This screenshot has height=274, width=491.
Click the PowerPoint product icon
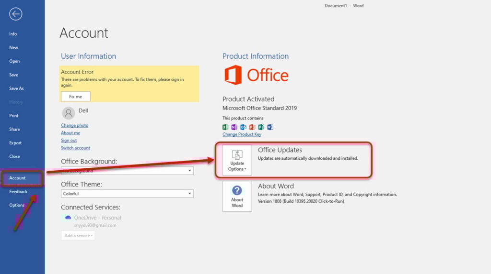click(252, 127)
